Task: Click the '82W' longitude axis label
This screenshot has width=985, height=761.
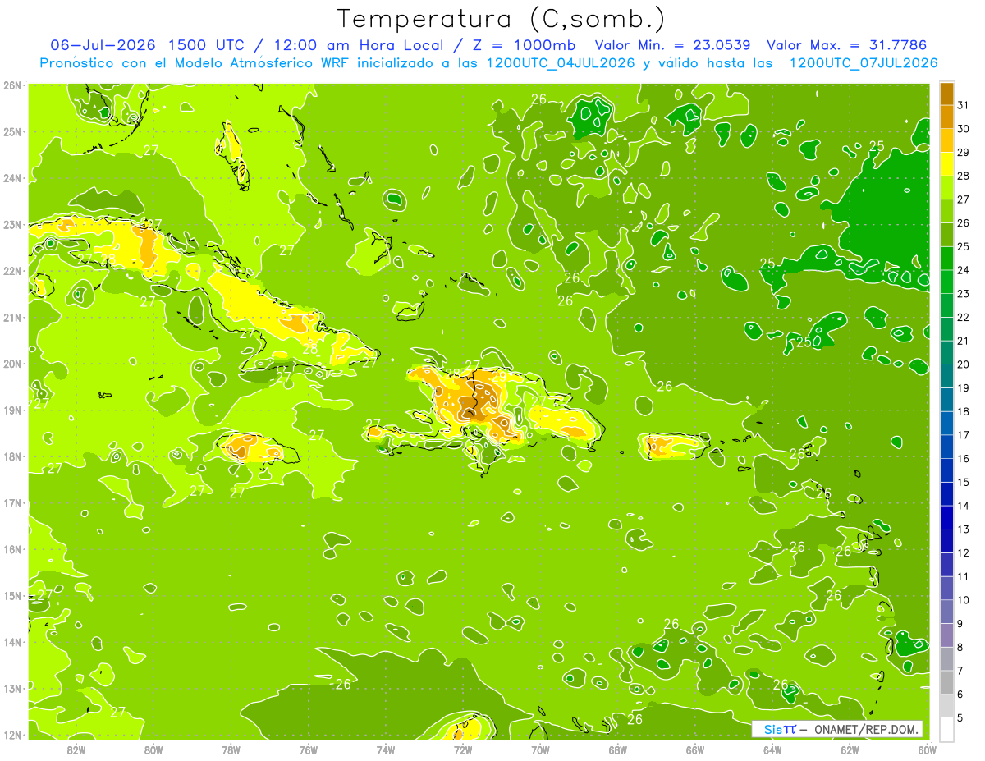Action: point(76,749)
